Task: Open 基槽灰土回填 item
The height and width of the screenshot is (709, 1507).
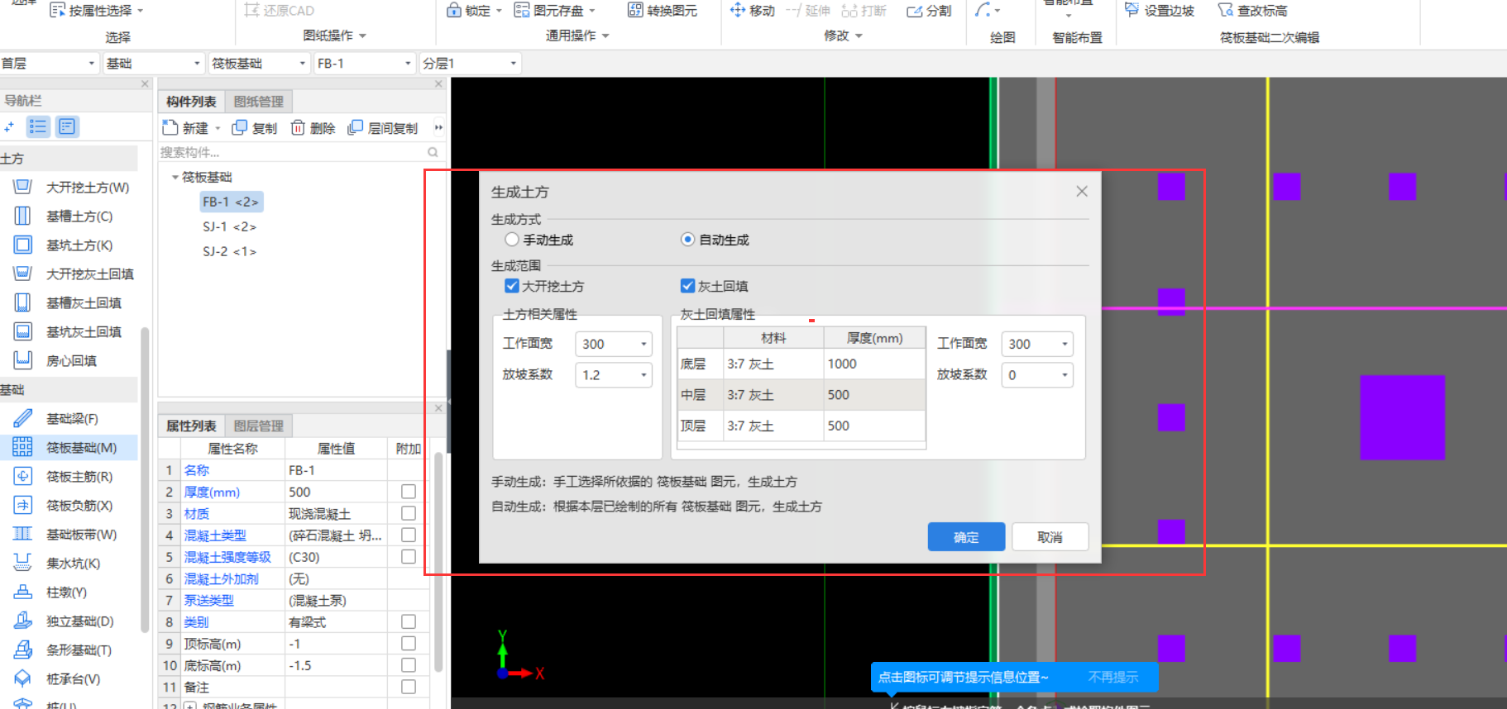Action: click(83, 303)
